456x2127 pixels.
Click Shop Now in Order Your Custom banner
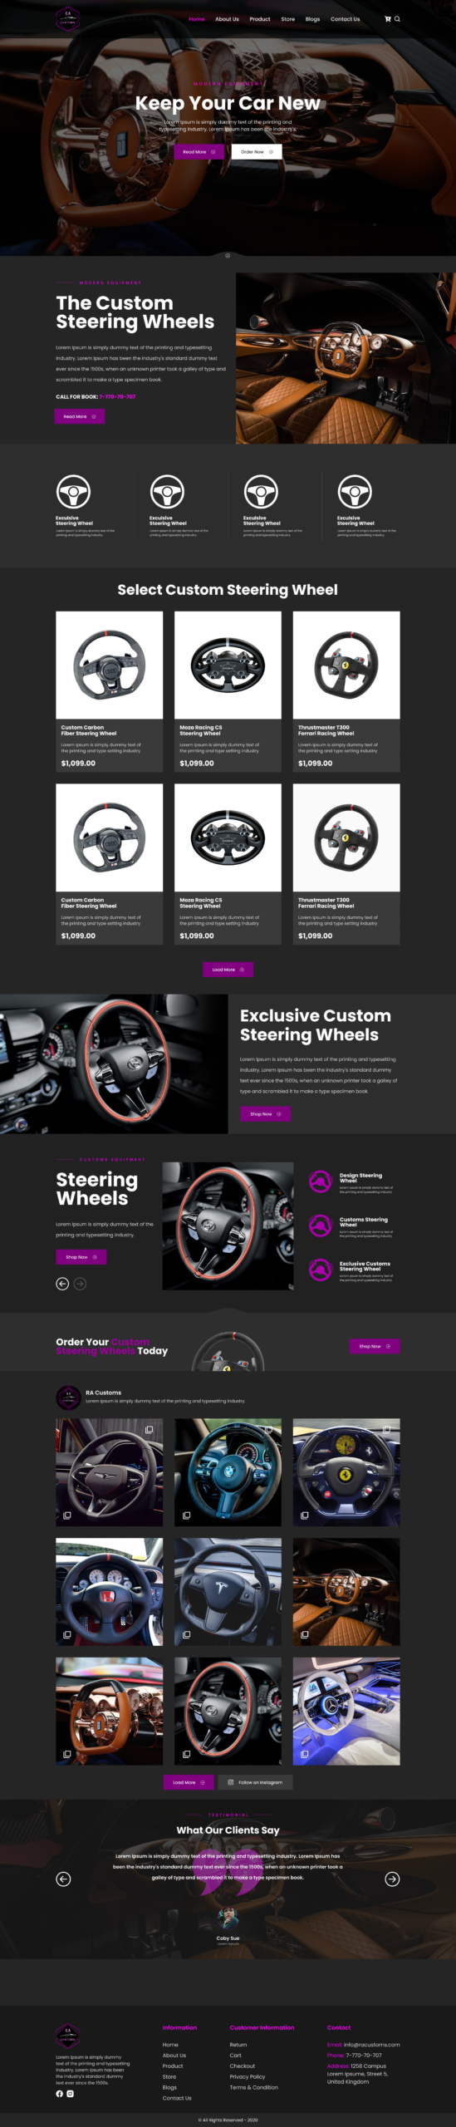tap(375, 1346)
